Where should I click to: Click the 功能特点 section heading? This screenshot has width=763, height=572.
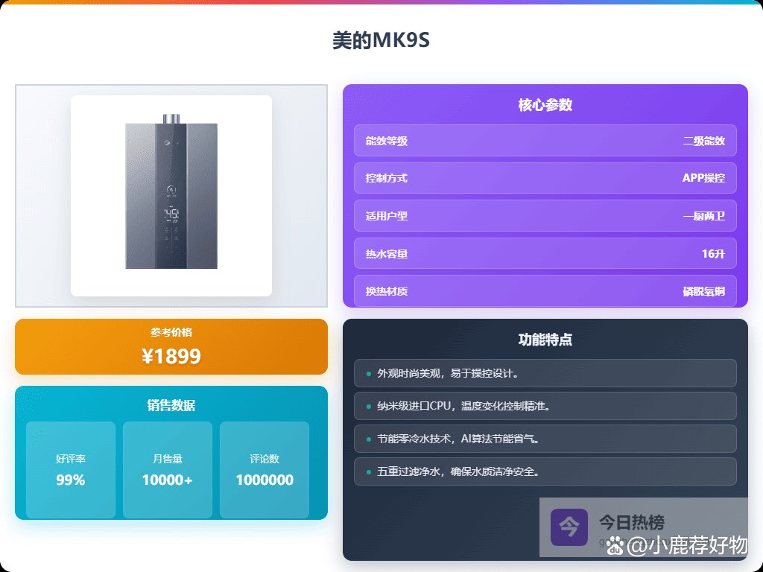click(545, 340)
